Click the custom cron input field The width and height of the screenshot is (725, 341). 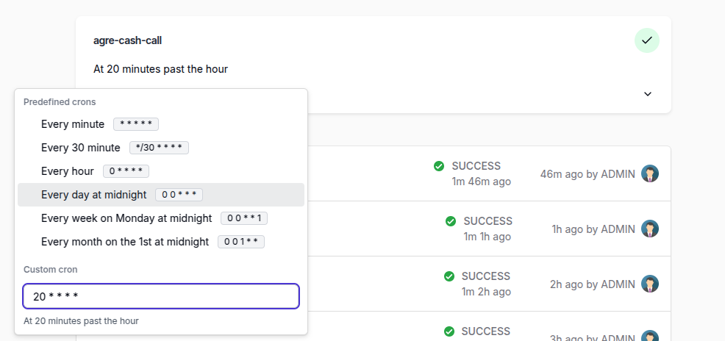[x=161, y=296]
